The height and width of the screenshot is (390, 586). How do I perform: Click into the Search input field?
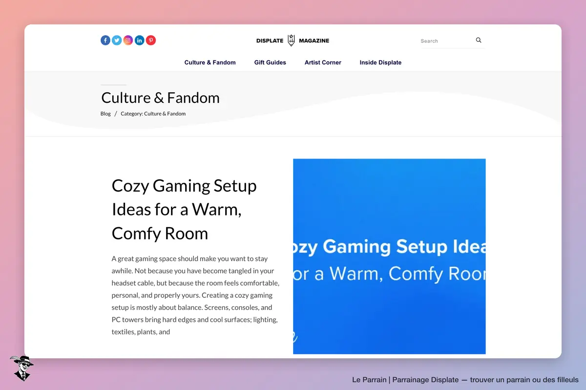click(x=447, y=41)
